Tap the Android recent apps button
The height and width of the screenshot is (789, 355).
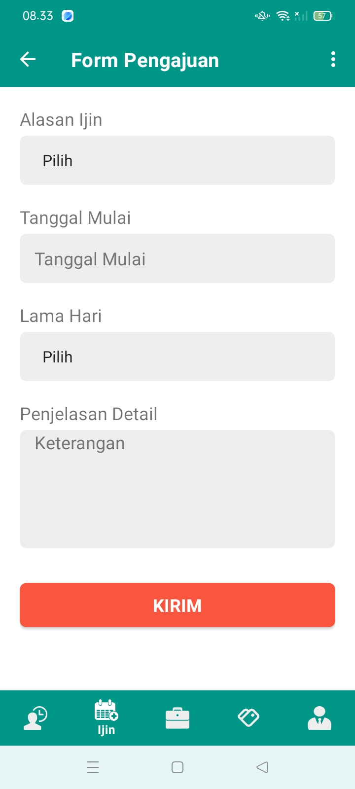(93, 767)
